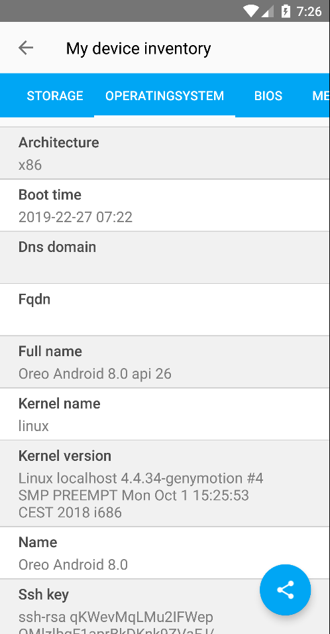Tap the Dns domain row
The height and width of the screenshot is (634, 330).
tap(165, 257)
